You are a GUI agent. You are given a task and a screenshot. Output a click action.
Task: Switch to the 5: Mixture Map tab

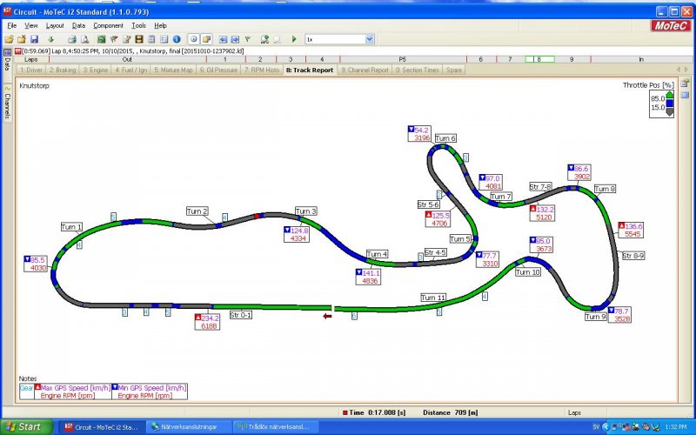173,70
